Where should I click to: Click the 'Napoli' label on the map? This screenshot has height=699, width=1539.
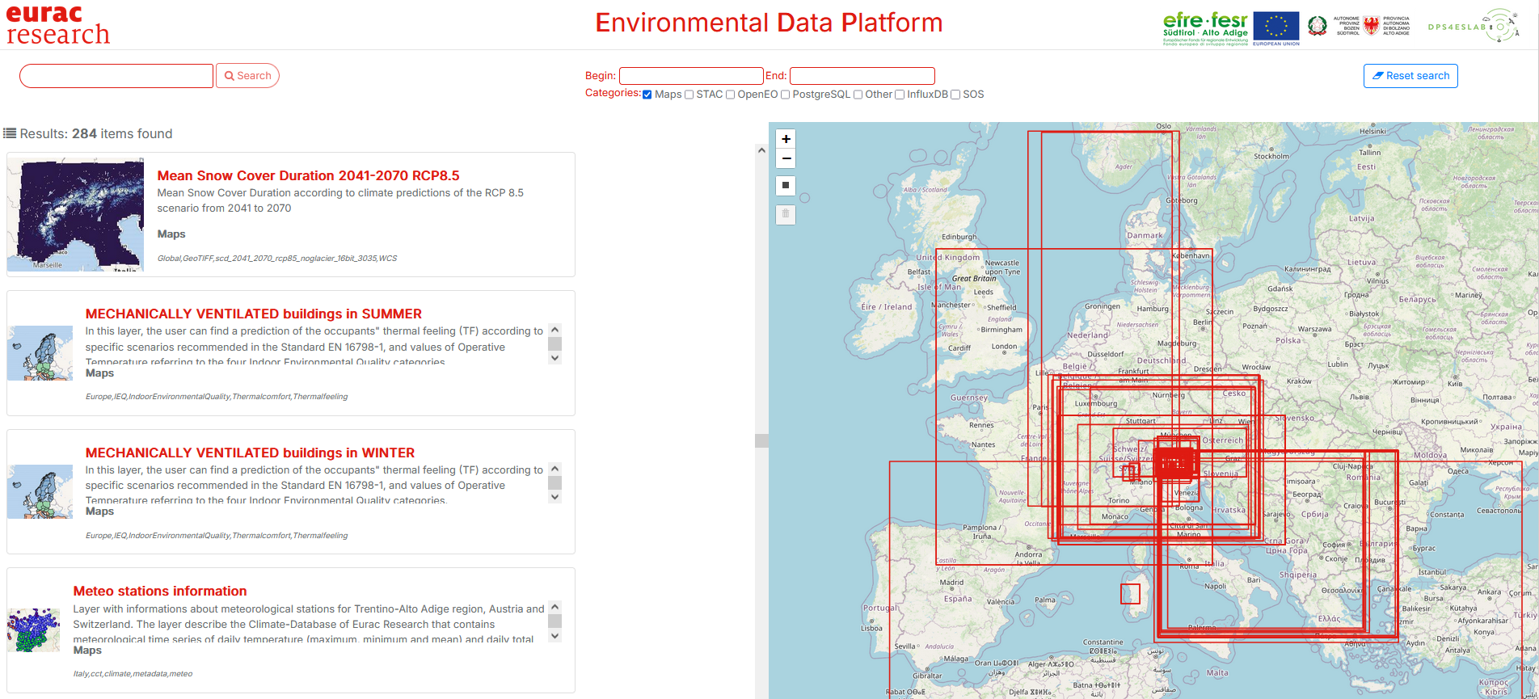(x=1216, y=587)
